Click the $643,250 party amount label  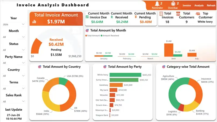(147, 75)
